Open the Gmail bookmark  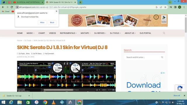click(x=6, y=11)
